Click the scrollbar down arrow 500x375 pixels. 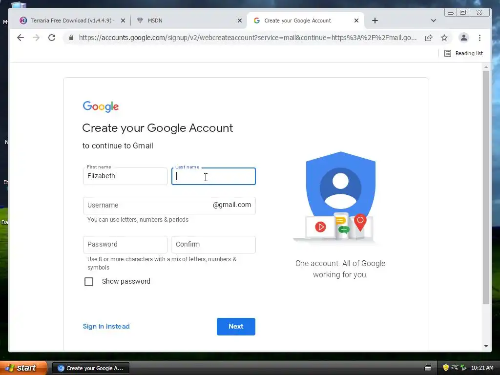(486, 346)
